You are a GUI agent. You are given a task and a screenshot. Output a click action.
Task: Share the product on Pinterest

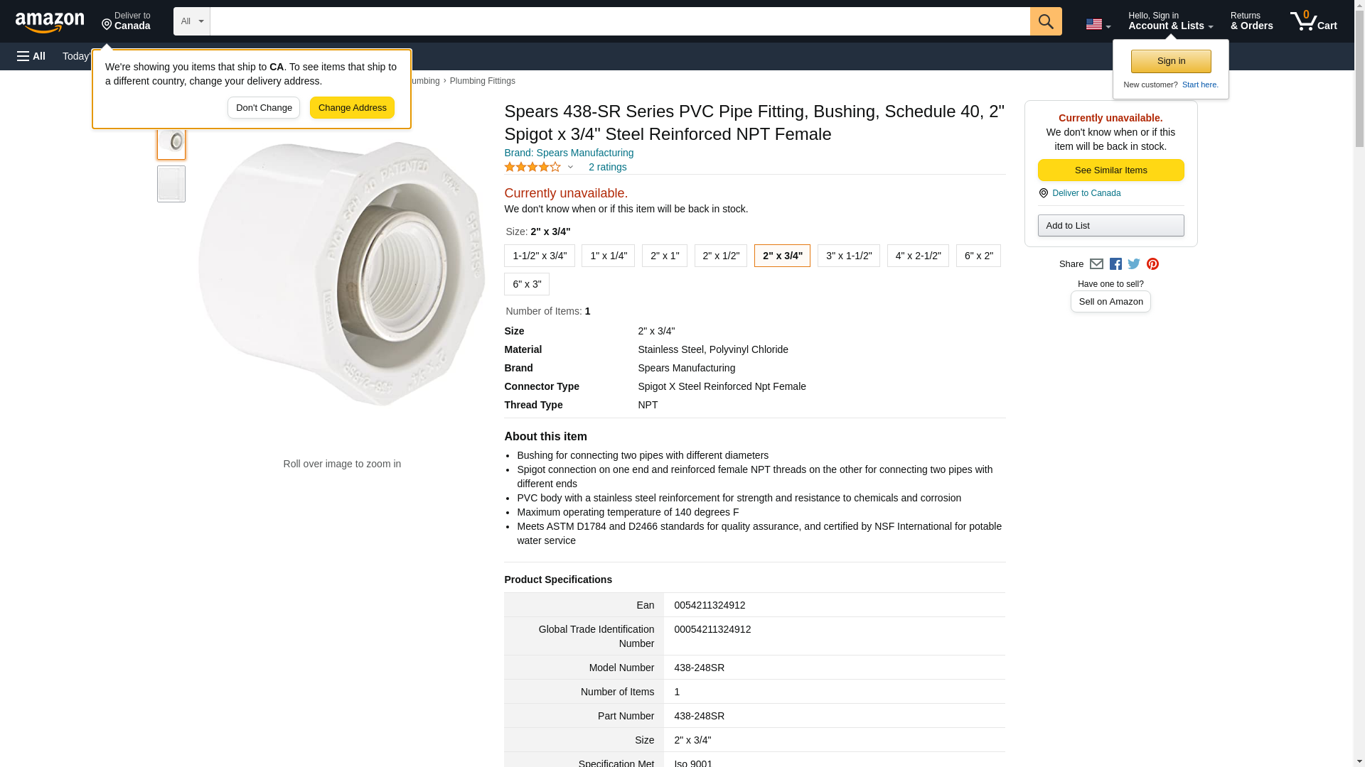tap(1152, 264)
